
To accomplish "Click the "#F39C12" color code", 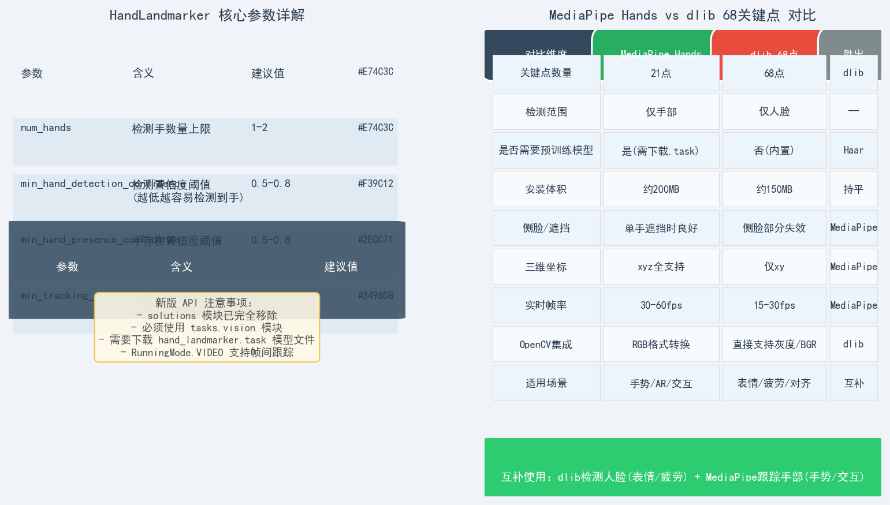I will click(x=375, y=184).
